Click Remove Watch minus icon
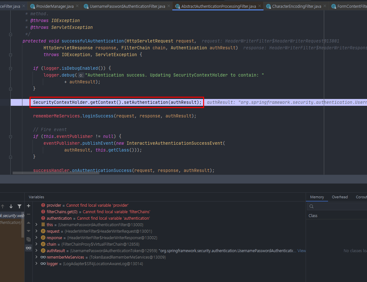The width and height of the screenshot is (367, 282). (x=29, y=214)
